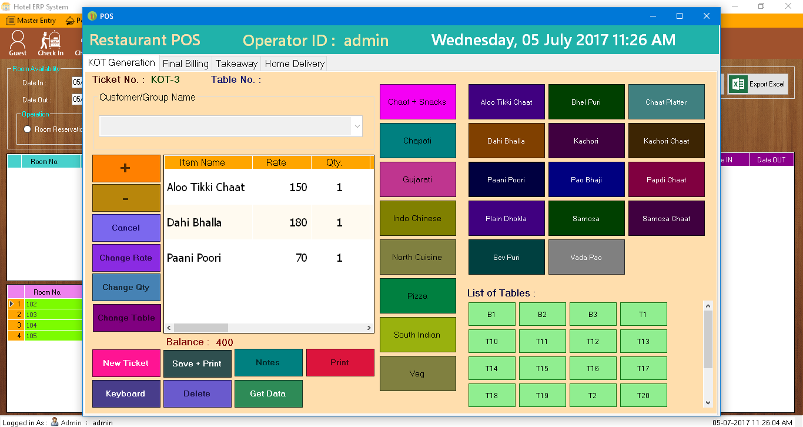Select table B1

[492, 314]
